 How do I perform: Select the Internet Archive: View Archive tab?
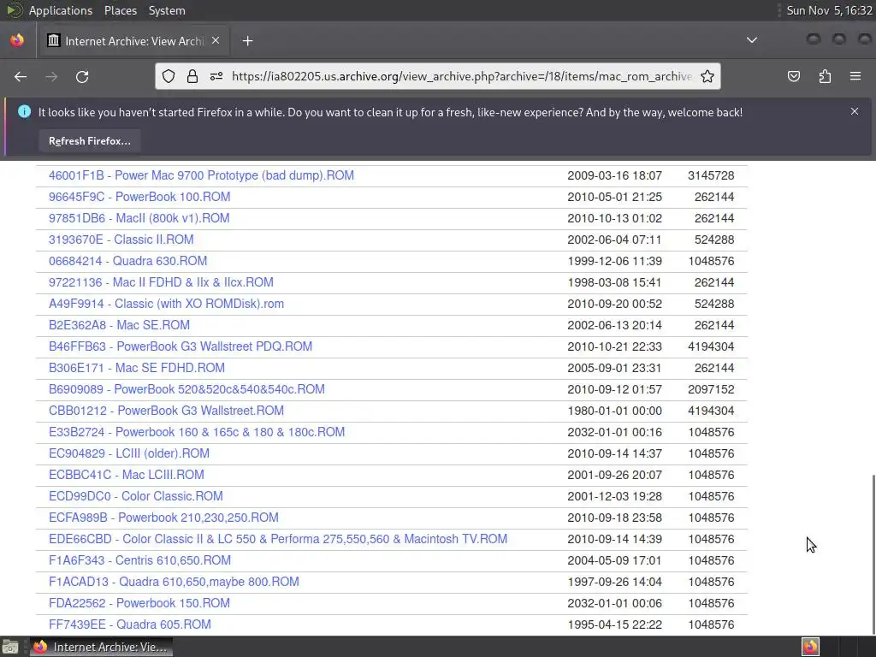tap(133, 41)
